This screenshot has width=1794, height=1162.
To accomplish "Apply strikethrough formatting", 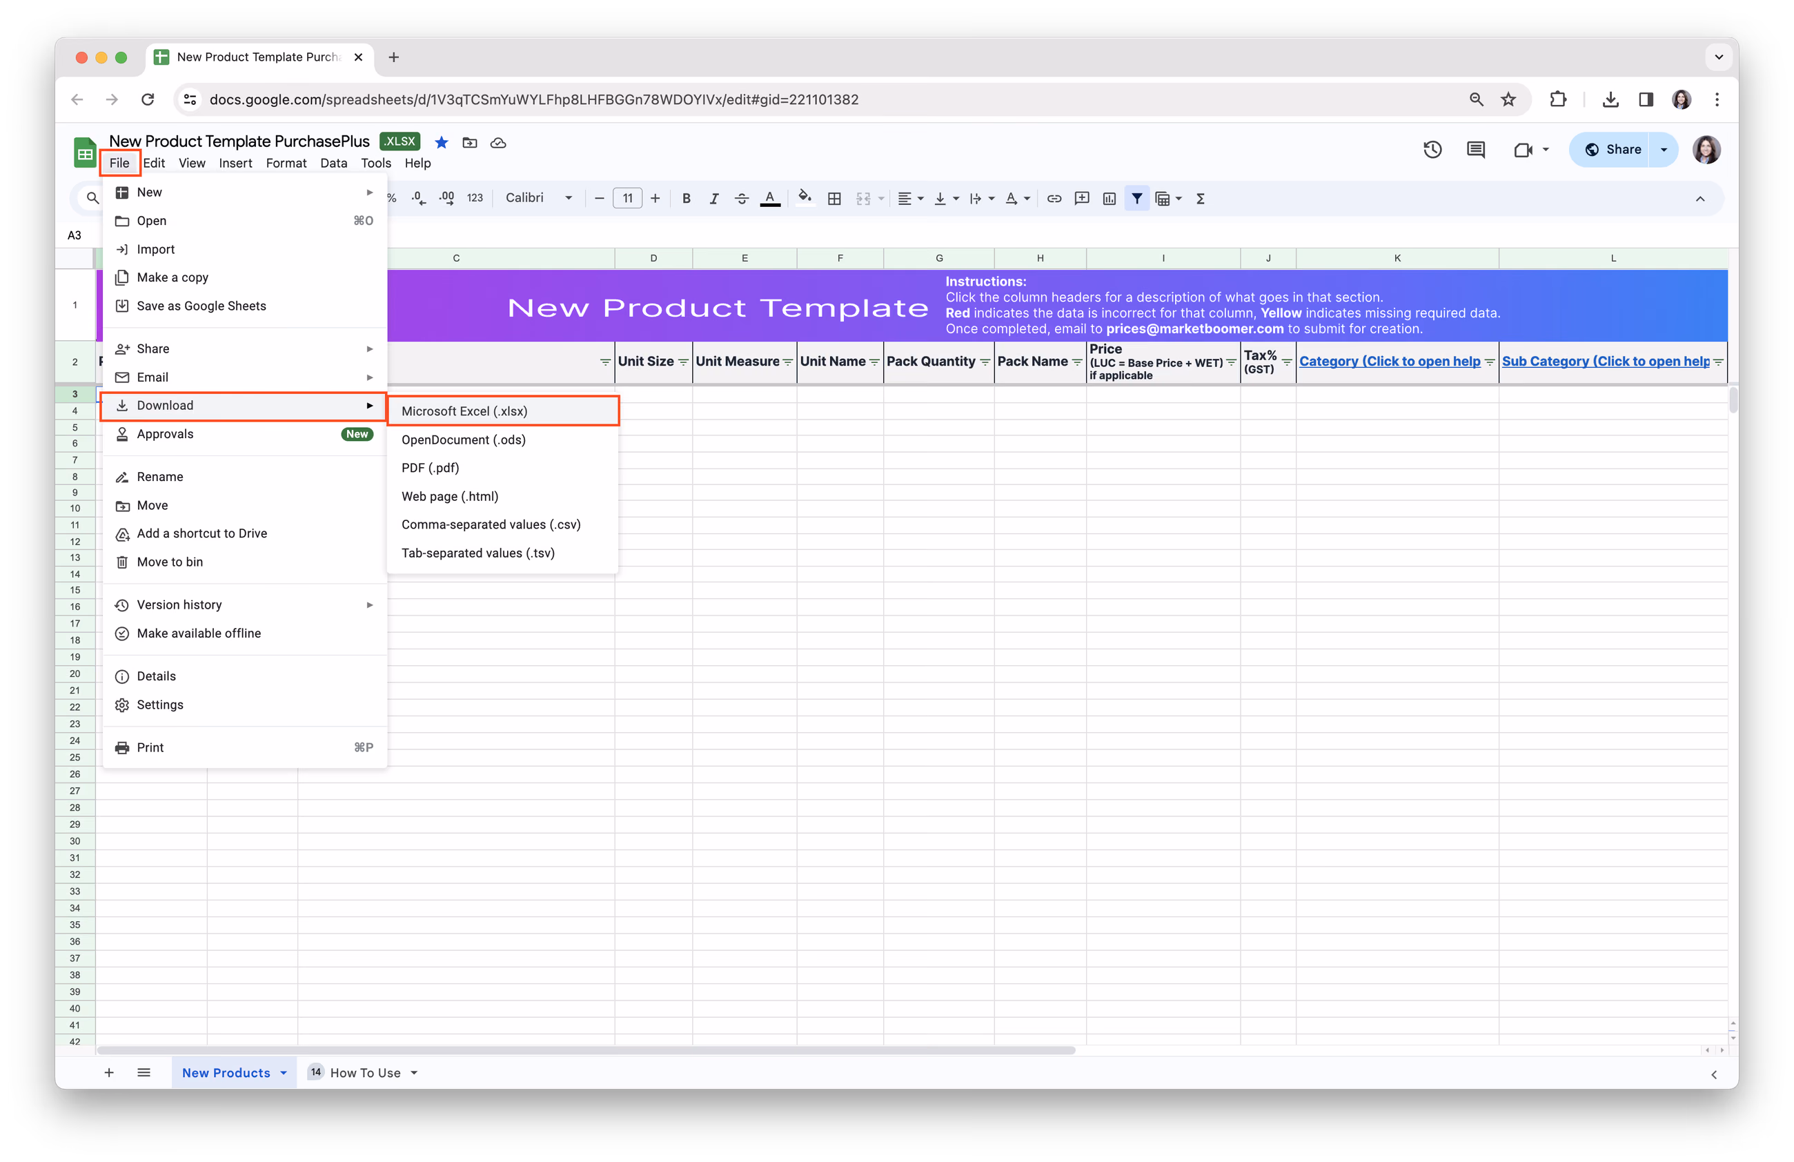I will point(742,198).
